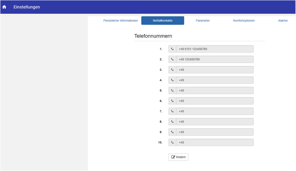Click phone icon beside contact number 2
This screenshot has height=171, width=296.
(172, 59)
